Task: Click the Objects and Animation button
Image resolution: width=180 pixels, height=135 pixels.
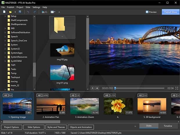Action: tap(81, 127)
